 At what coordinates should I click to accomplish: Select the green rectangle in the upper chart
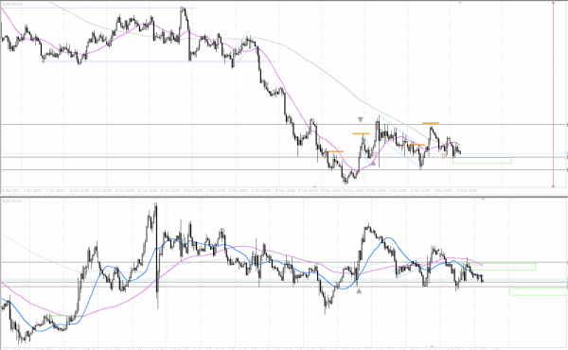point(482,160)
